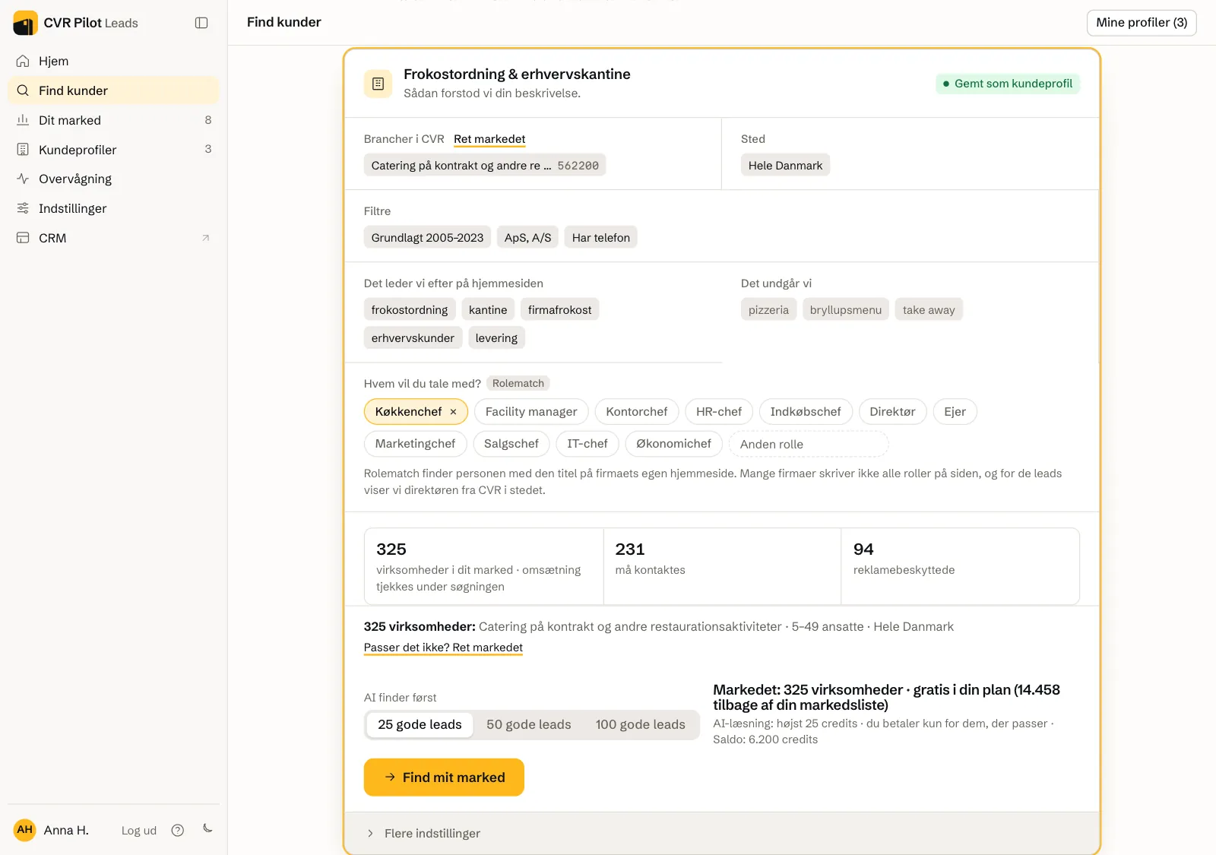Click the CVR Pilot logo icon
Image resolution: width=1216 pixels, height=855 pixels.
[x=25, y=23]
